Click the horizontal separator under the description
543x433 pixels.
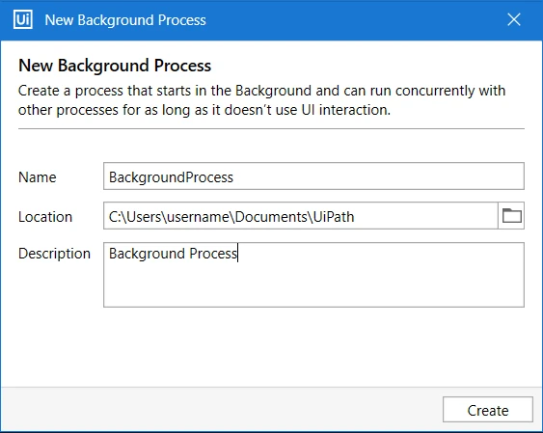point(271,129)
